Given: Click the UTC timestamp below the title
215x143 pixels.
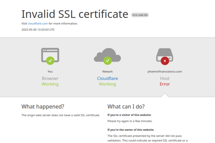Looking at the screenshot, I should point(38,30).
